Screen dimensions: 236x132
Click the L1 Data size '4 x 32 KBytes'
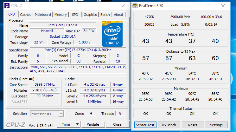click(x=95, y=84)
